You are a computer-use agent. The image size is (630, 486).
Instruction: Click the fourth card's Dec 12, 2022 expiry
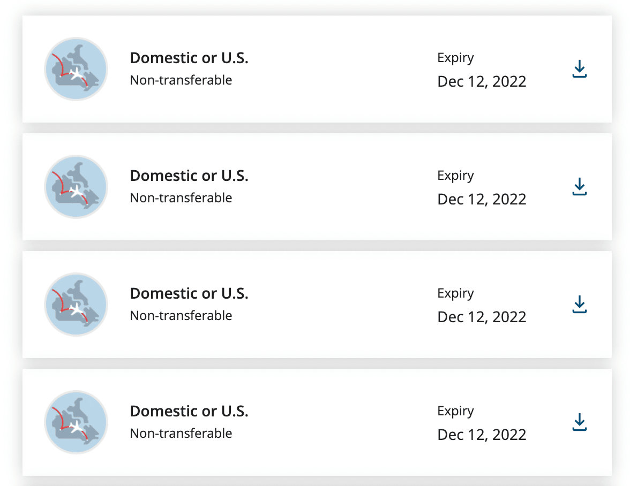tap(482, 435)
